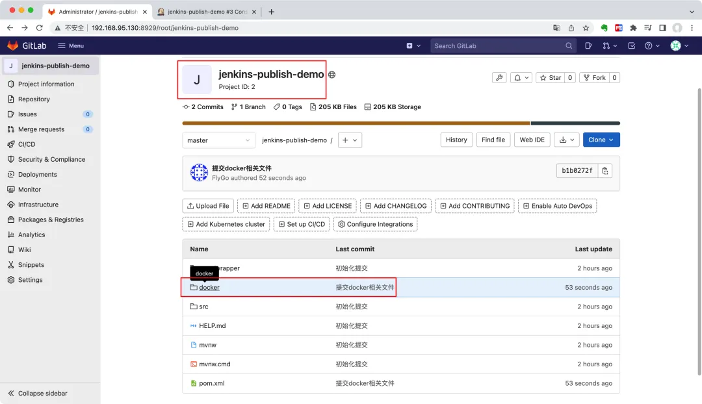
Task: Click the History button
Action: tap(456, 140)
